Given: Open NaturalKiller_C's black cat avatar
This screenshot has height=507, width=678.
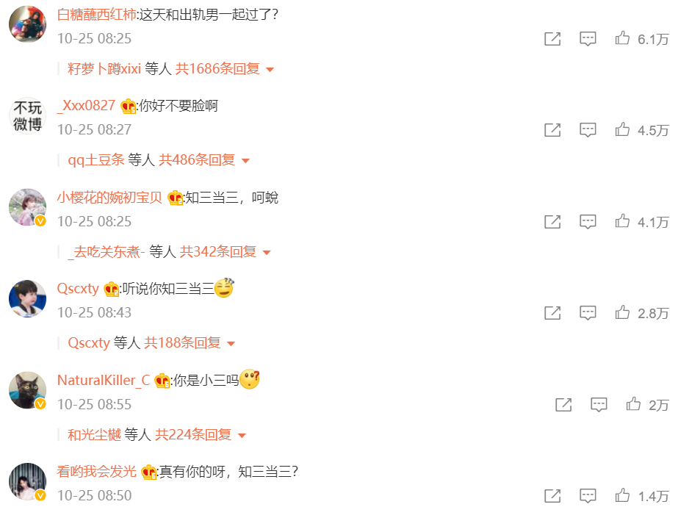Looking at the screenshot, I should tap(28, 389).
